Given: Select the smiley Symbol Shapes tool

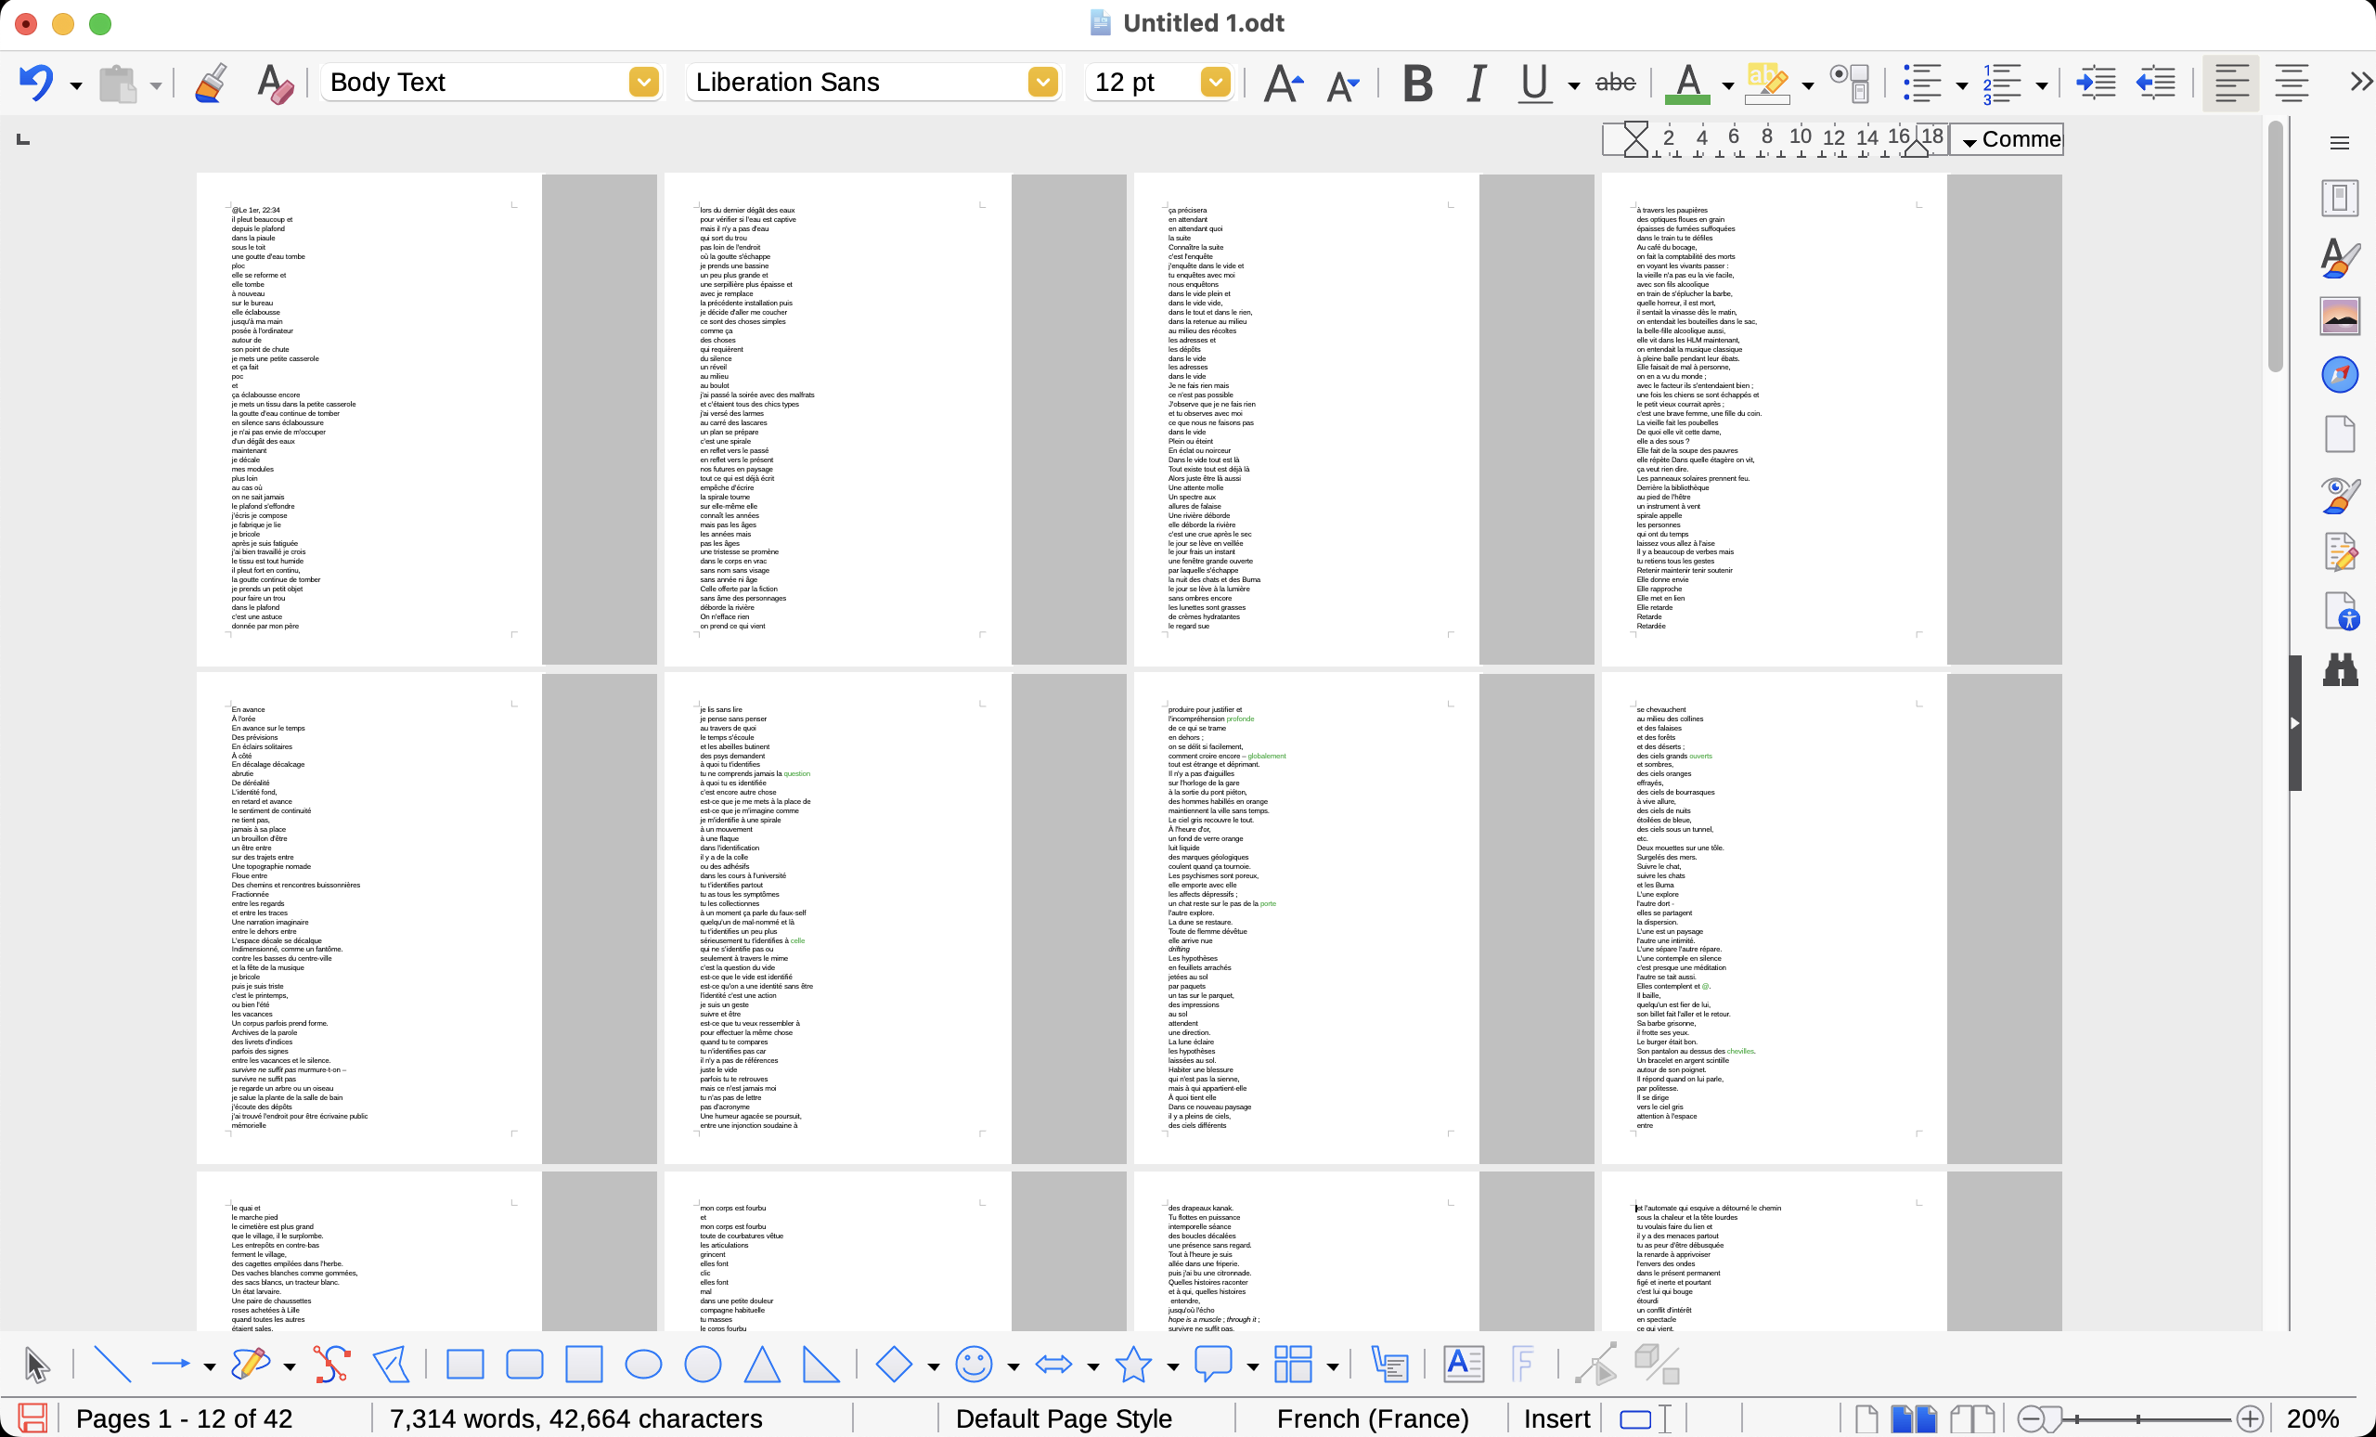Looking at the screenshot, I should 973,1365.
